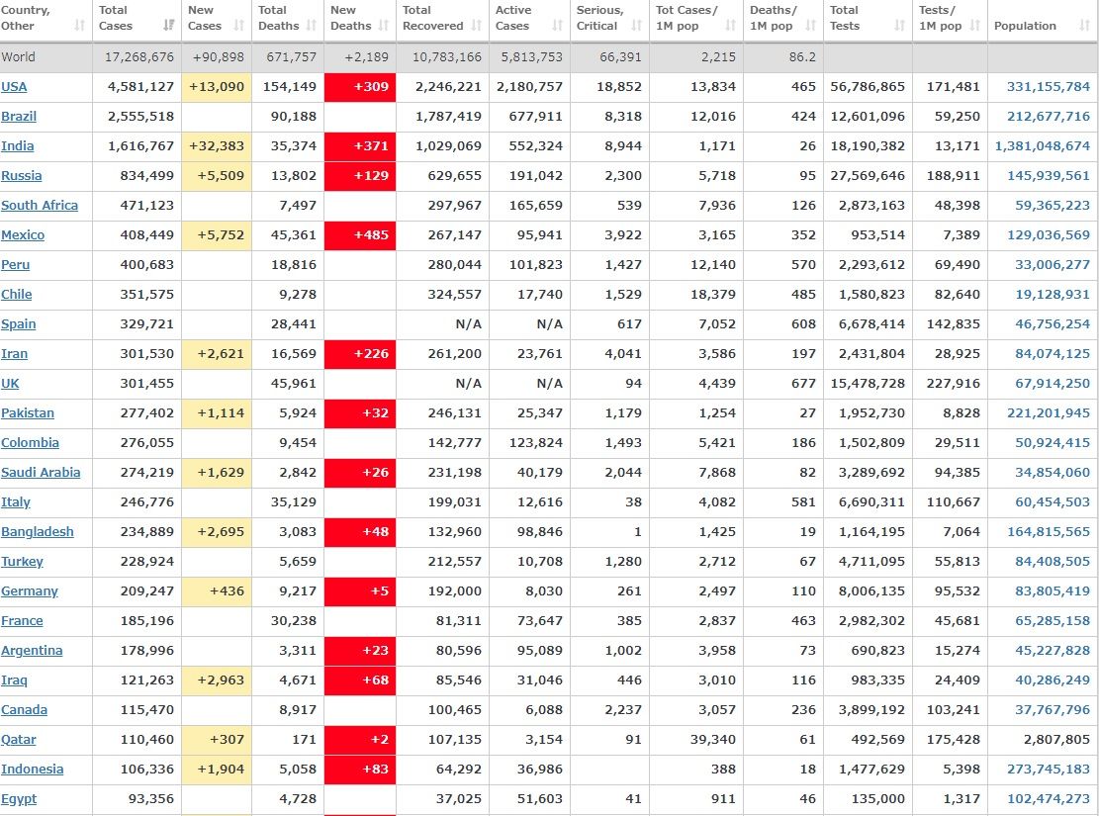
Task: Open Bangladesh country details link
Action: (x=38, y=532)
